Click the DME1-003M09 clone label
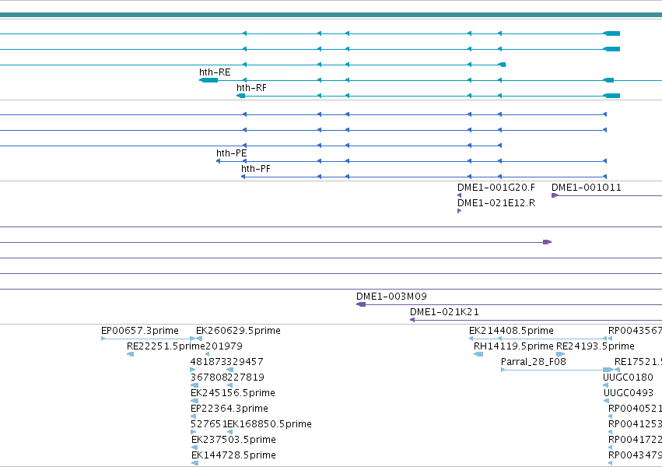Viewport: 662px width, 467px height. [x=391, y=297]
